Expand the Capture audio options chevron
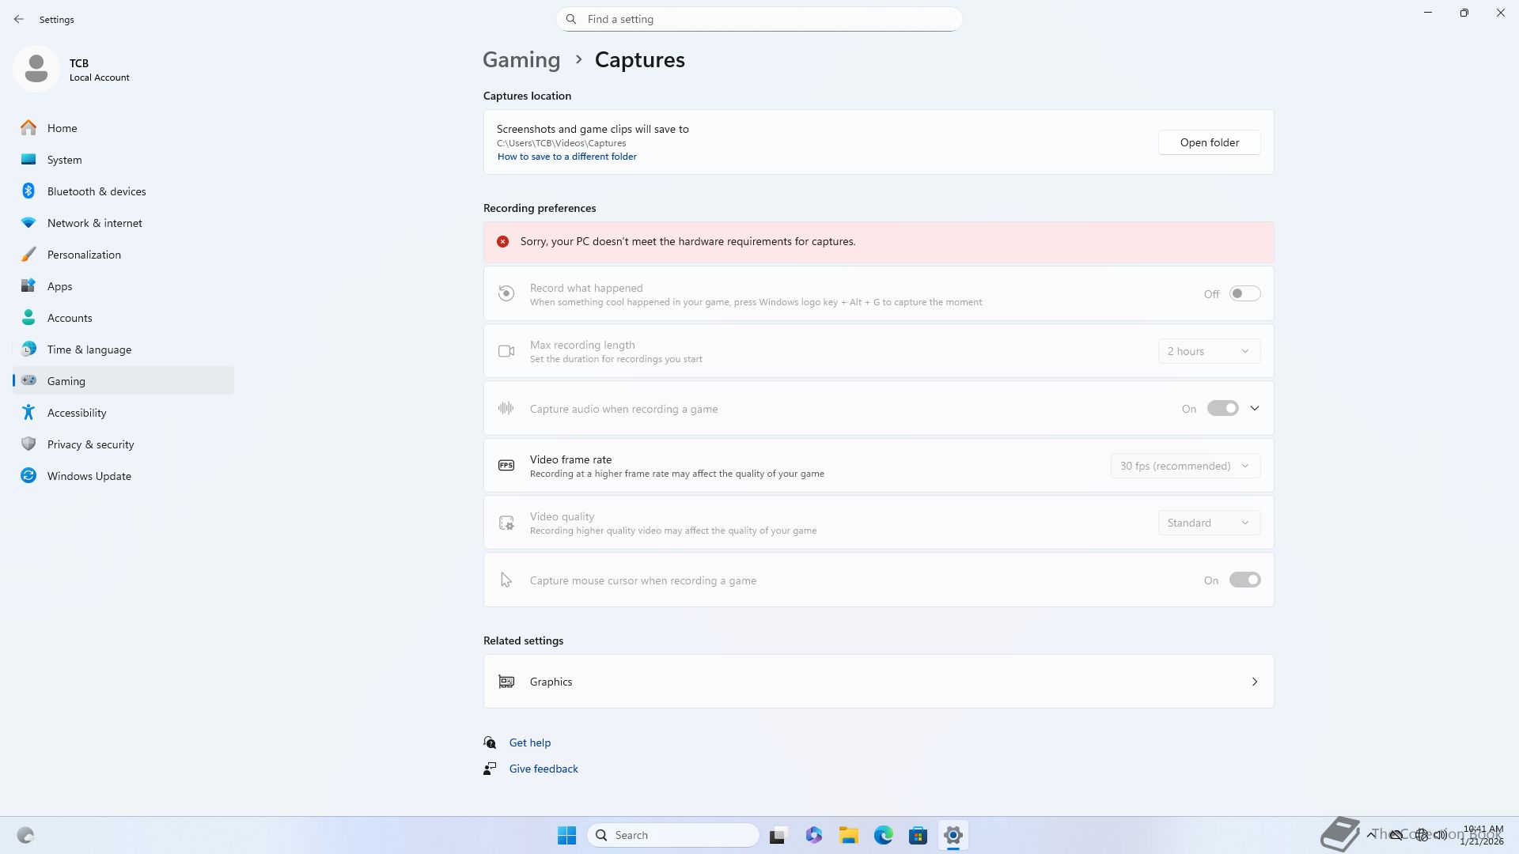 pyautogui.click(x=1255, y=409)
